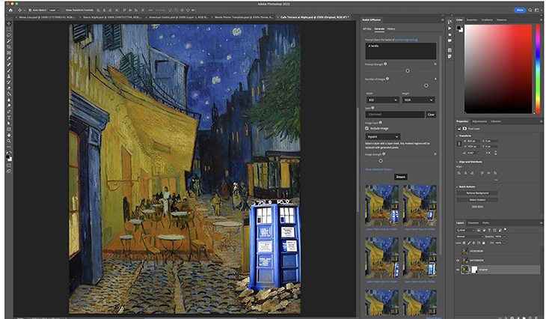Click the Home icon in options bar
The image size is (546, 319).
(x=10, y=10)
